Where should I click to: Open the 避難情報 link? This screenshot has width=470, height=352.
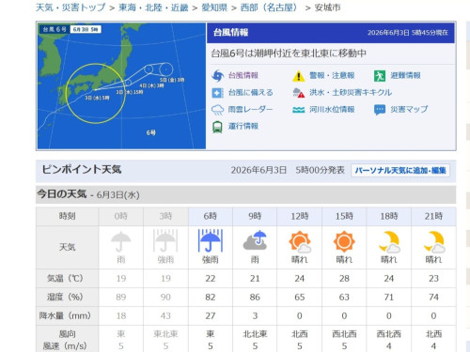click(x=405, y=75)
